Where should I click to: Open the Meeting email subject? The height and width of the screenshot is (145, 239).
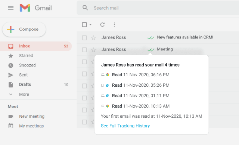[x=165, y=49]
